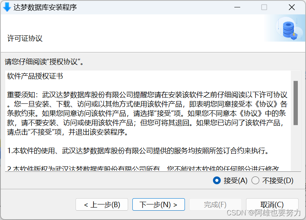Click inside the license agreement text area
This screenshot has width=306, height=220.
148,121
